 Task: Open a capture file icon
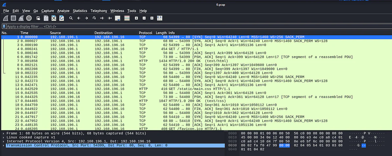pos(38,18)
